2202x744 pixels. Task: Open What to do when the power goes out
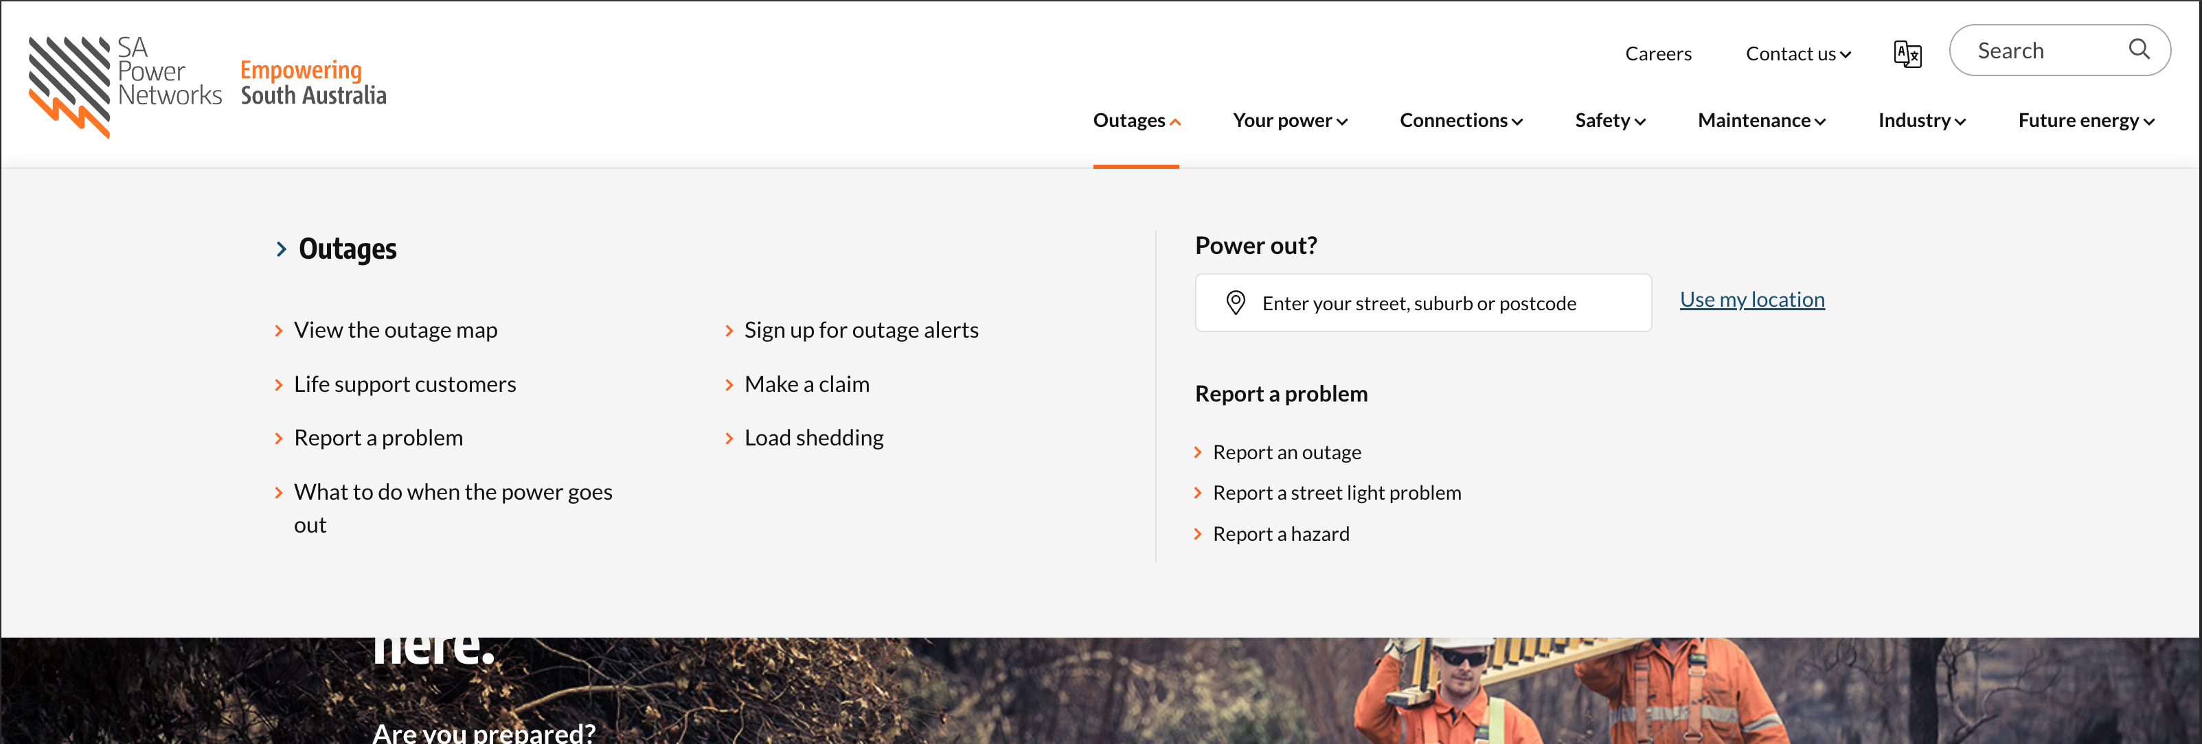coord(453,507)
